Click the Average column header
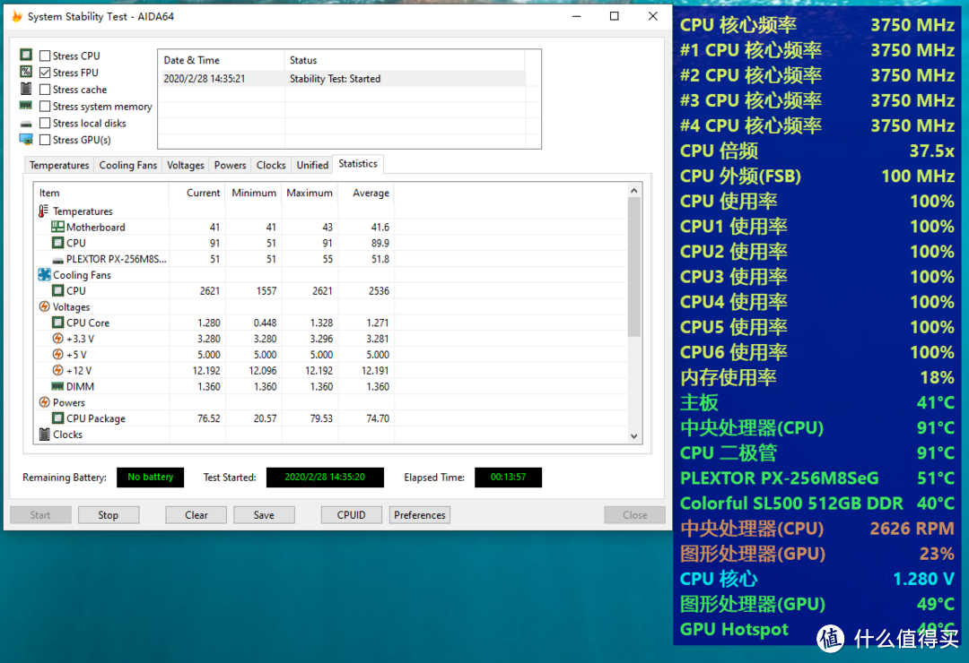Image resolution: width=969 pixels, height=663 pixels. [x=366, y=193]
